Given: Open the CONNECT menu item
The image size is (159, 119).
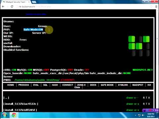Looking at the screenshot, I should point(68,85).
